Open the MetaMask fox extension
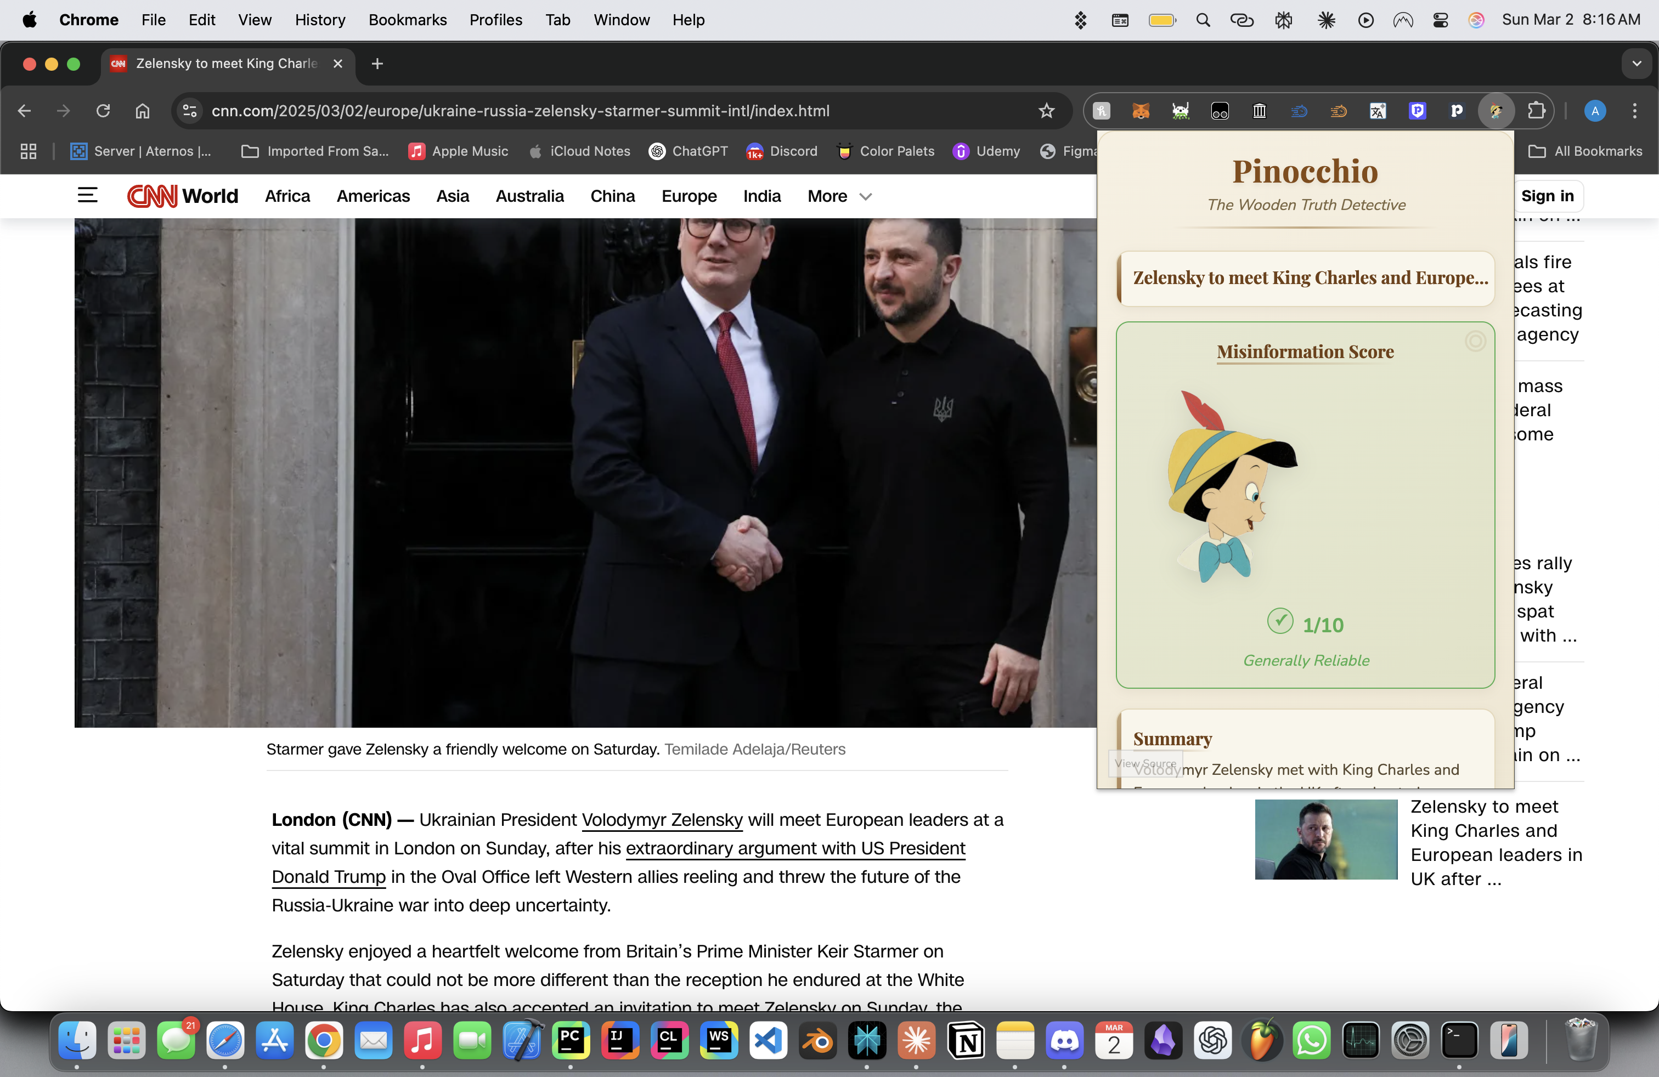Screen dimensions: 1659x1077 [1141, 111]
